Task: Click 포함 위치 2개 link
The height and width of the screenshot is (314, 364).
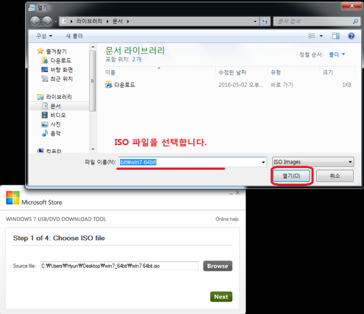Action: click(137, 59)
